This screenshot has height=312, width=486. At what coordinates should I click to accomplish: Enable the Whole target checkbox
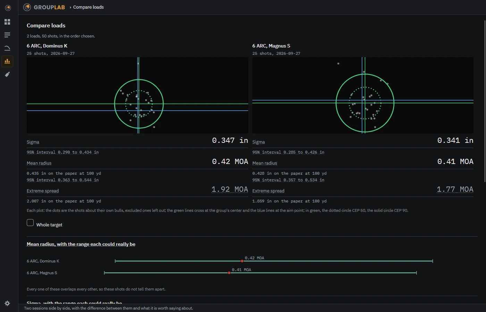point(30,223)
